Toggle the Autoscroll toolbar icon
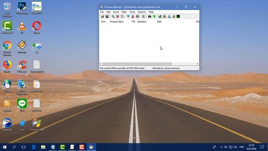 tap(118, 17)
